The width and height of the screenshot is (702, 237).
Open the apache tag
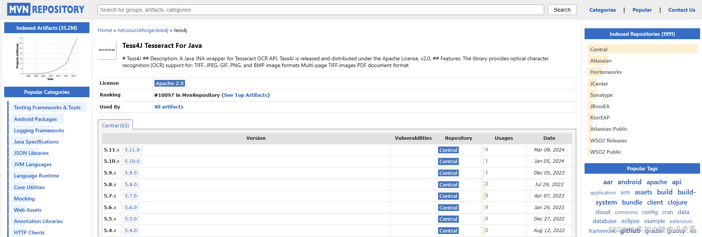(657, 182)
